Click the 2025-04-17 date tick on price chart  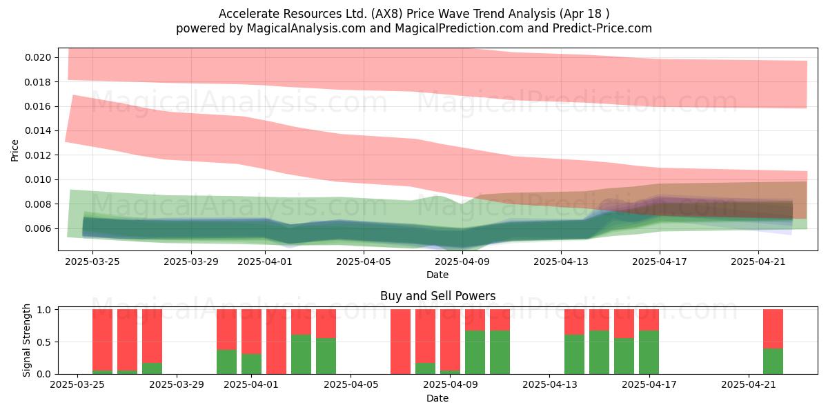coord(660,261)
